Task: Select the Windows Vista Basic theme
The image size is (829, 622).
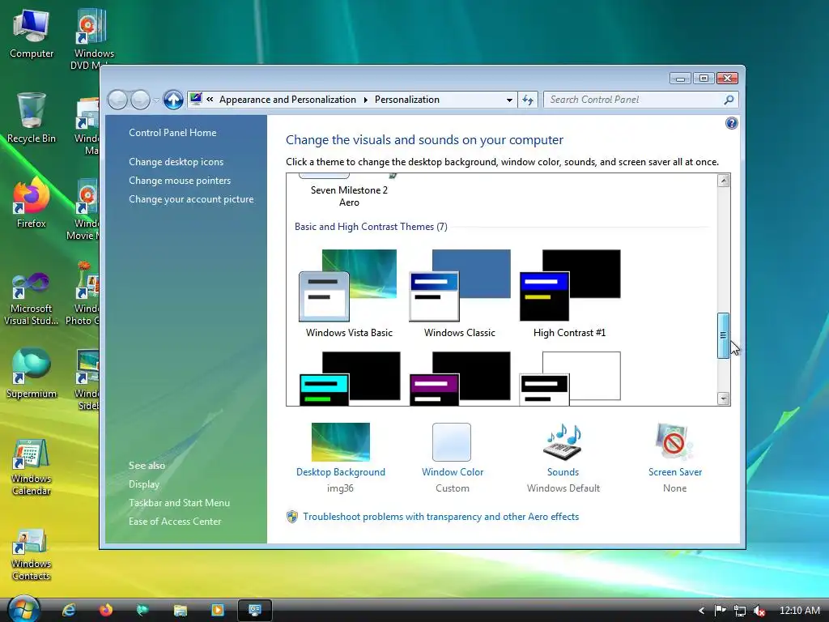Action: click(x=349, y=293)
